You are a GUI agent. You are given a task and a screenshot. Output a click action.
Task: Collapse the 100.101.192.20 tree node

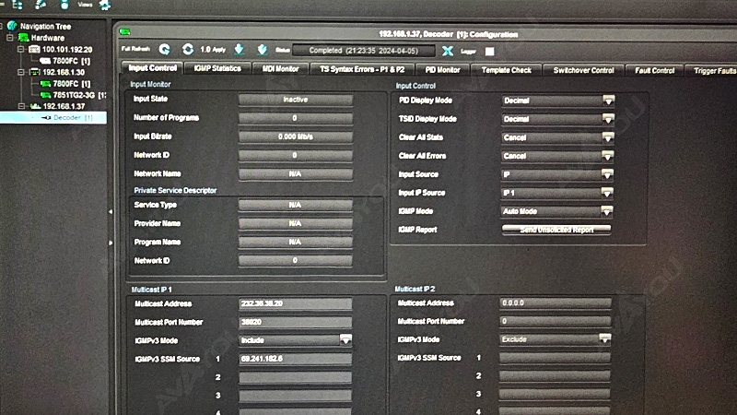coord(22,49)
